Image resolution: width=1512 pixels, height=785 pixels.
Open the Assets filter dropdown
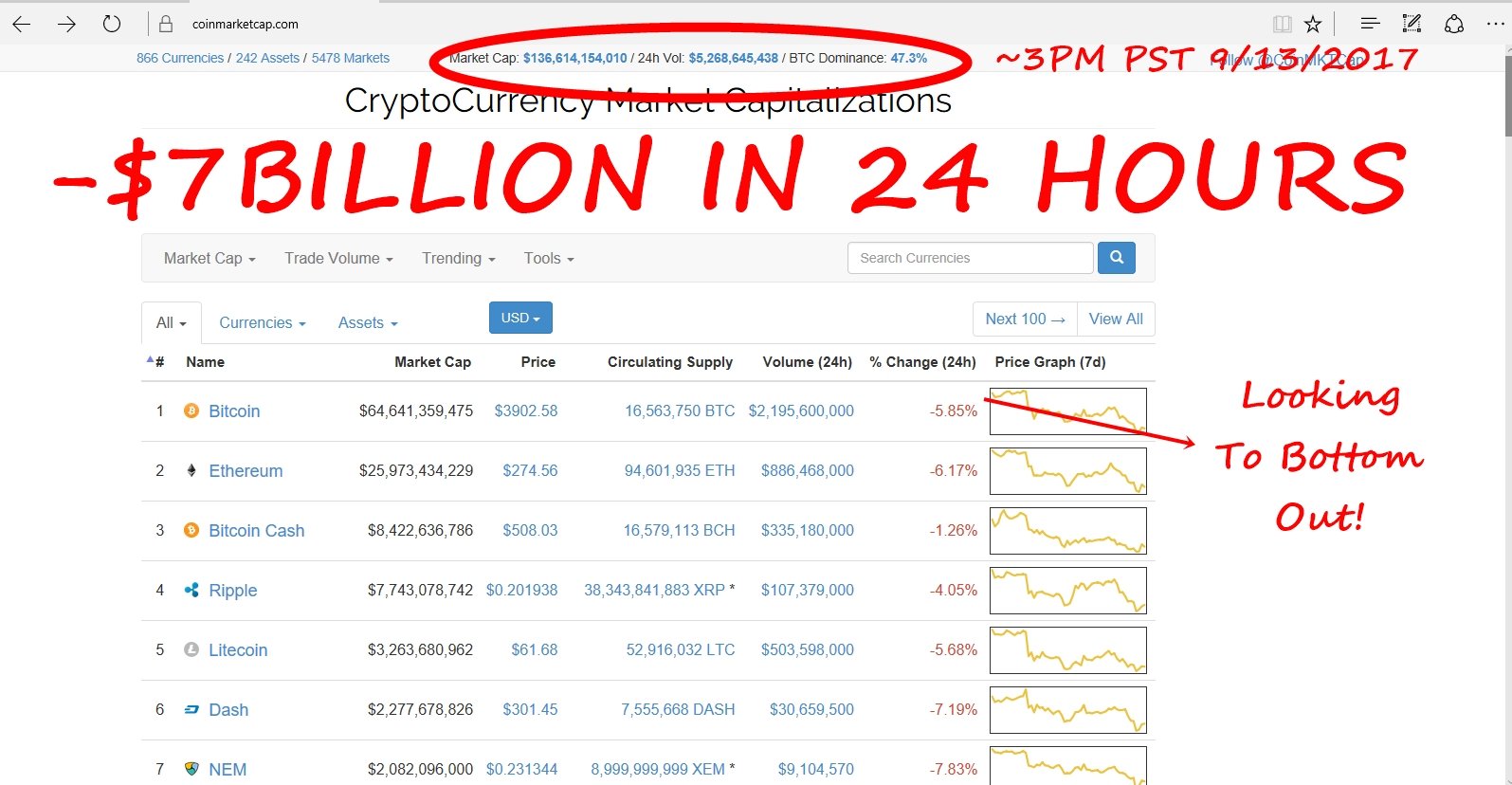pyautogui.click(x=368, y=322)
